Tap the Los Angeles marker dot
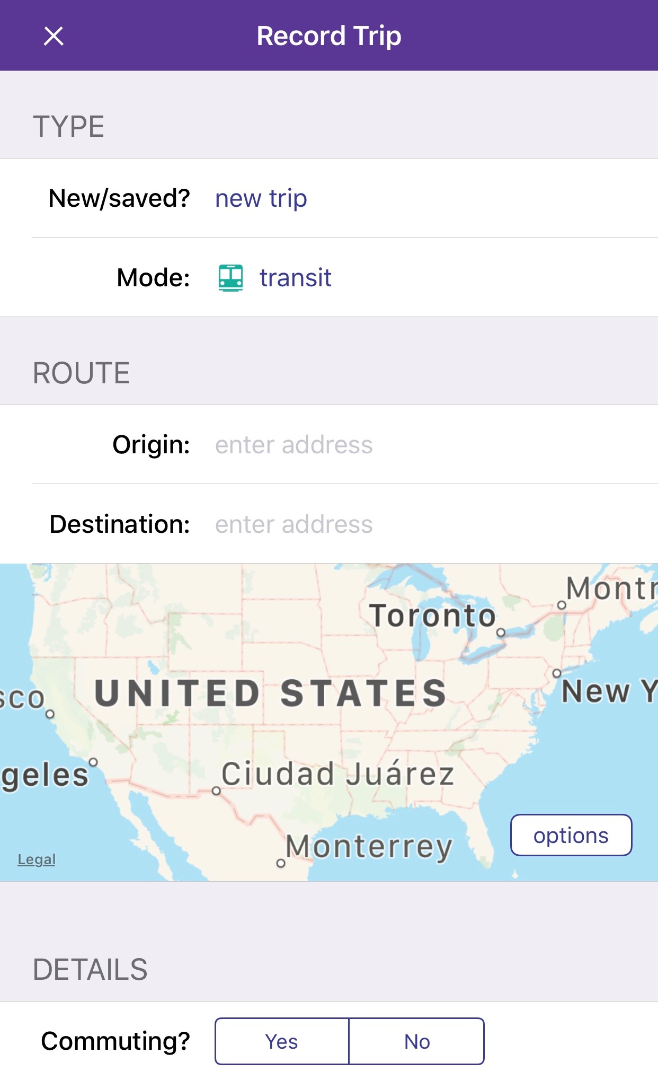Image resolution: width=658 pixels, height=1080 pixels. 93,762
